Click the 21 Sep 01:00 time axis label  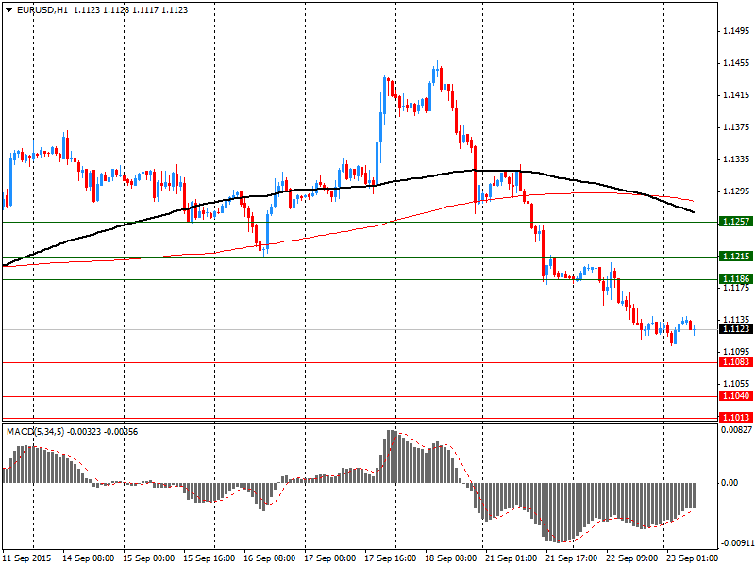(511, 558)
